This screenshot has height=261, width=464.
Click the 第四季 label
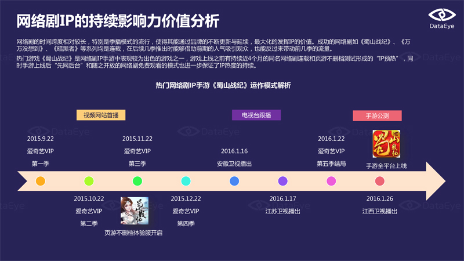pyautogui.click(x=186, y=224)
